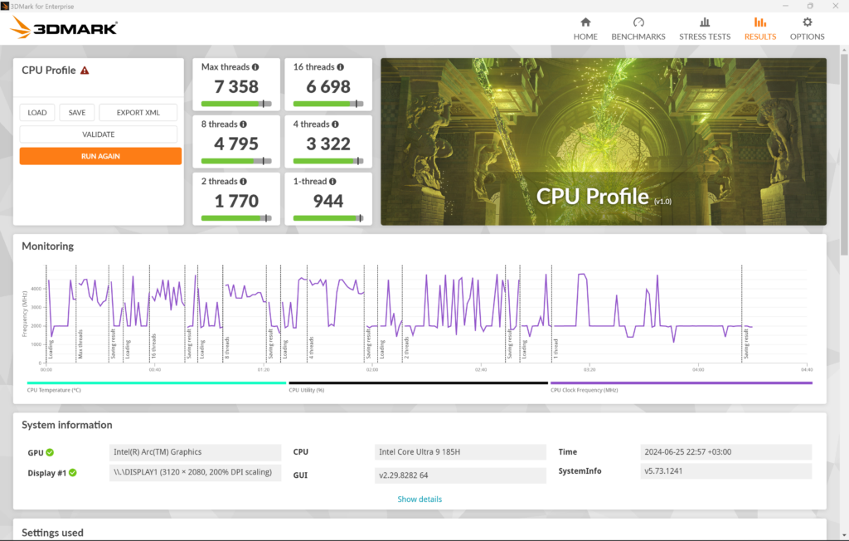
Task: Toggle CPU Clock Frequency graph legend
Action: [584, 389]
